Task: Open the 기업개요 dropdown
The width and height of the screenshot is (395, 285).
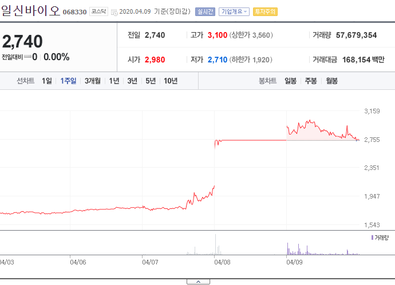Action: [234, 11]
